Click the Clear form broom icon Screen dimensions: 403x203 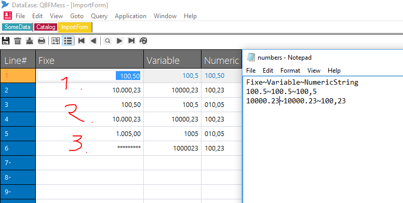30,41
